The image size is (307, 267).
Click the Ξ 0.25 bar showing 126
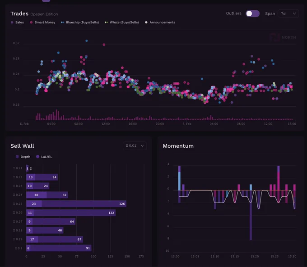84,204
